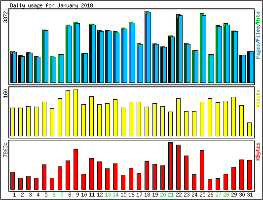
Task: Click the day 14 green axis label
Action: 115,195
